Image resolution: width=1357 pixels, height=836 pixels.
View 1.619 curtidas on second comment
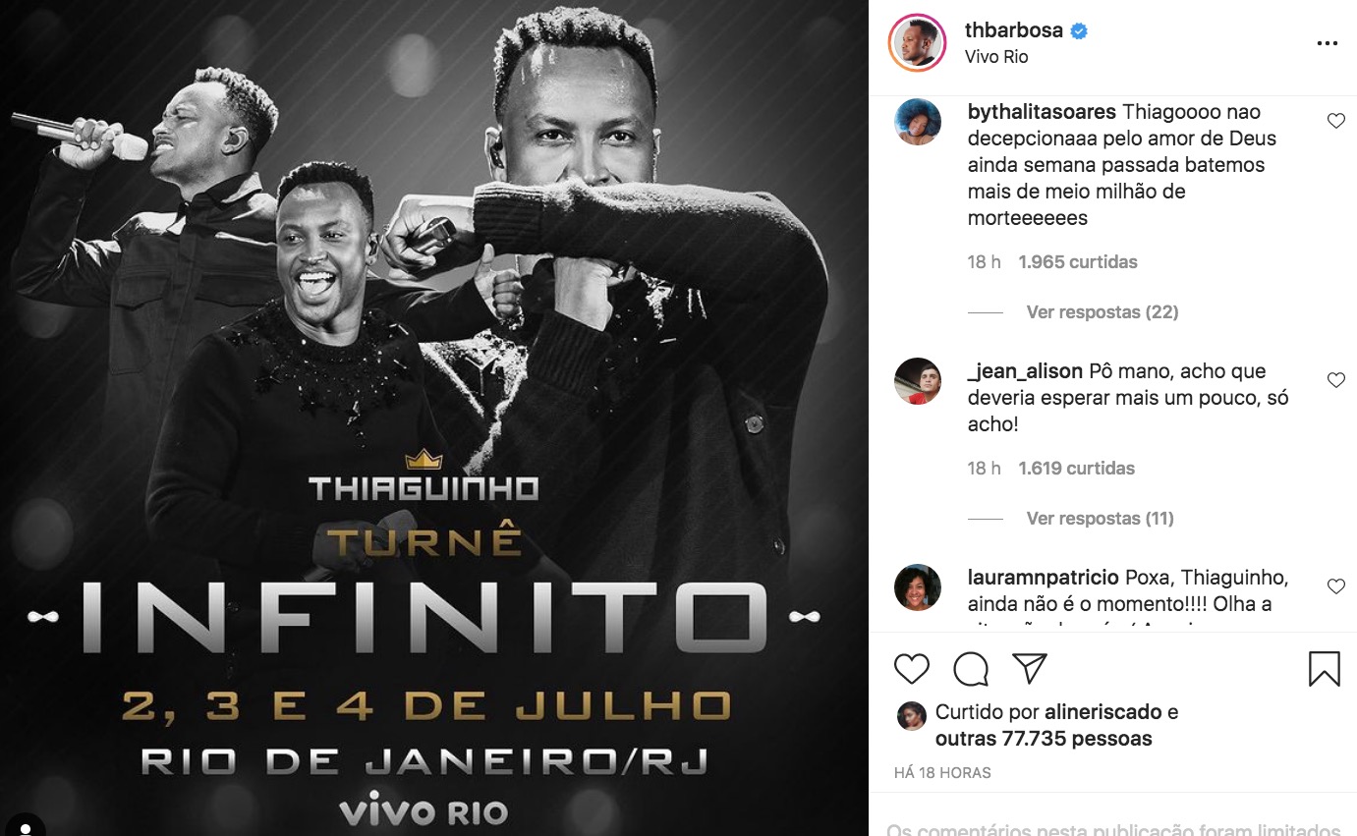[1076, 469]
